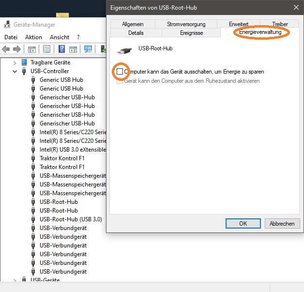Select the USB-Geräte category
The height and width of the screenshot is (292, 304).
(45, 279)
